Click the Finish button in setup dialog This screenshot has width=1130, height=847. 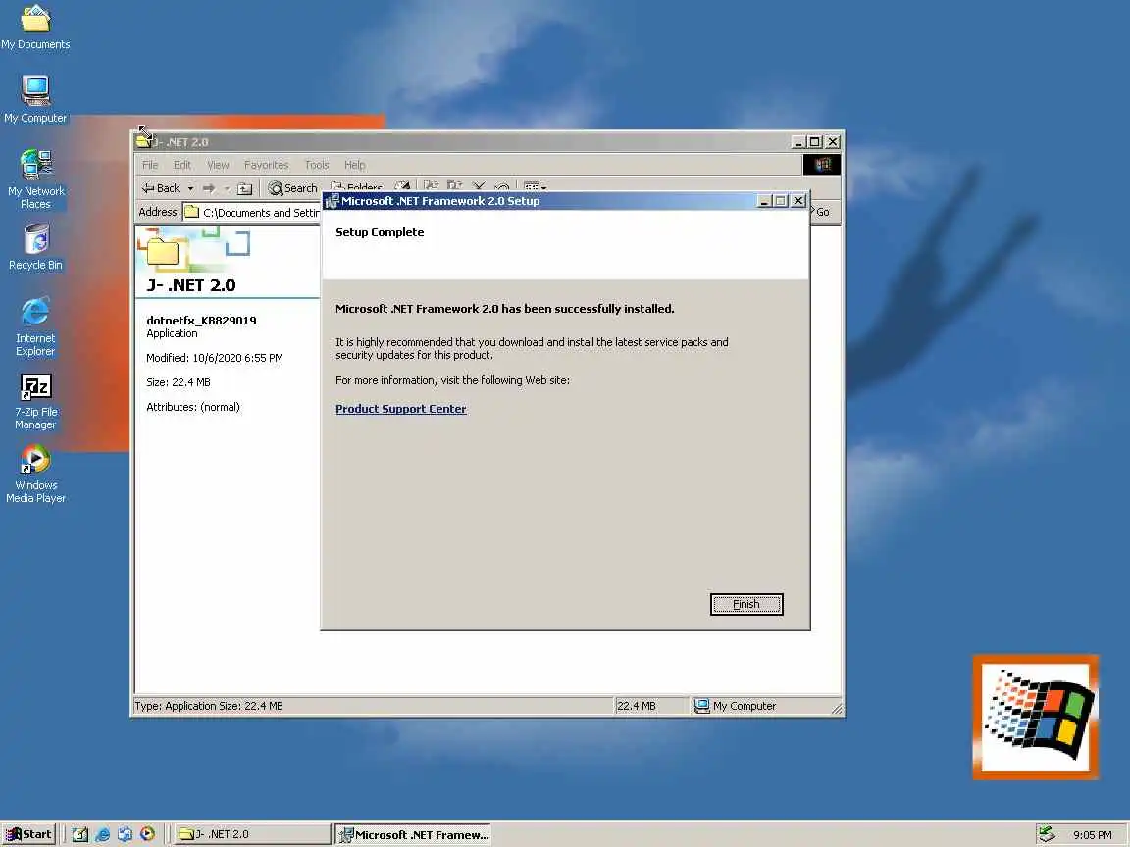(x=745, y=604)
